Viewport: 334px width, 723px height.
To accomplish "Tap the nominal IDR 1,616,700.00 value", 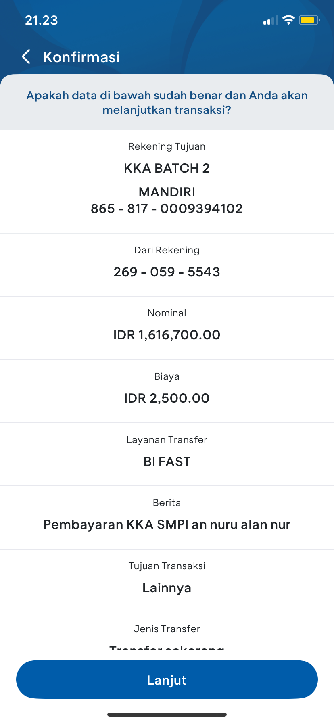I will click(x=167, y=335).
